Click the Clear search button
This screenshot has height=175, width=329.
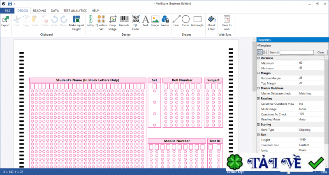click(x=321, y=52)
